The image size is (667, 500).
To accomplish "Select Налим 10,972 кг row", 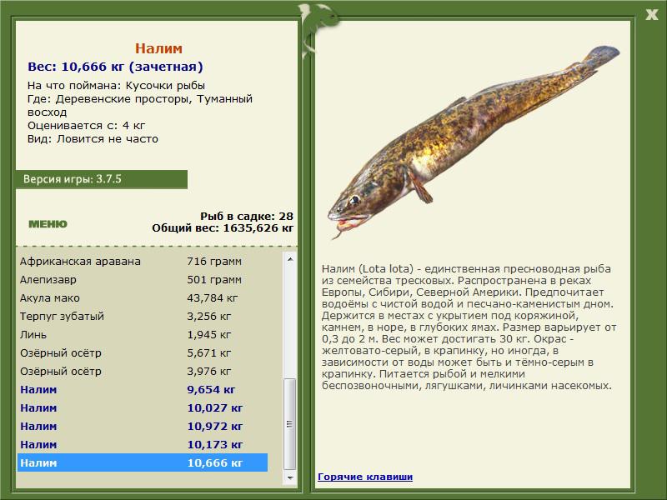I will [143, 426].
